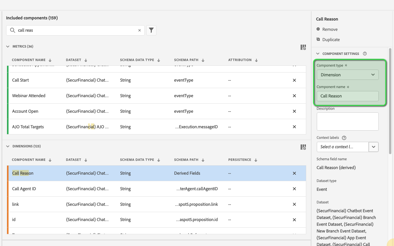Click the Context labels help icon
The image size is (394, 246).
[344, 138]
